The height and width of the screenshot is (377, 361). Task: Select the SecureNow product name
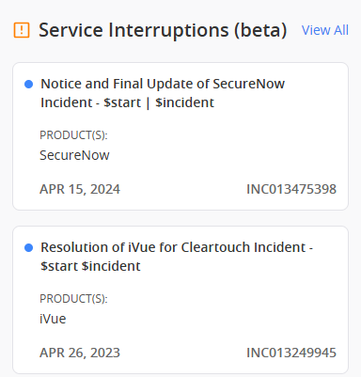pyautogui.click(x=74, y=155)
